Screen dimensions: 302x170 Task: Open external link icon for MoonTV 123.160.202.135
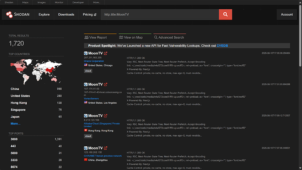point(105,148)
